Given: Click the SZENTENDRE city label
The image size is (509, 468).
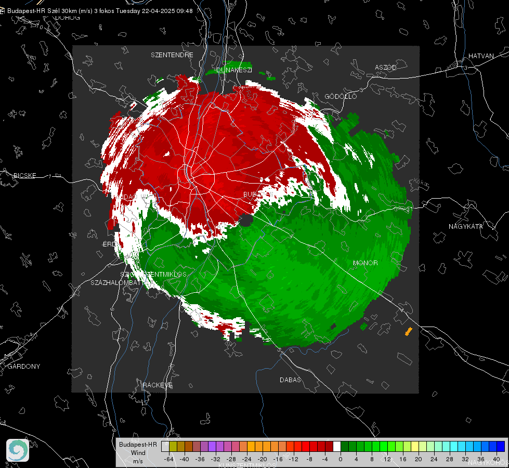Looking at the screenshot, I should 172,55.
